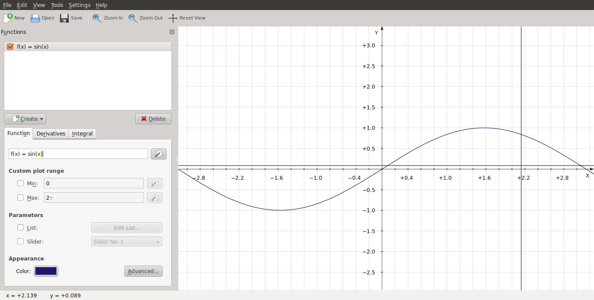Screen dimensions: 594x300
Task: Click the Open file icon
Action: click(35, 18)
